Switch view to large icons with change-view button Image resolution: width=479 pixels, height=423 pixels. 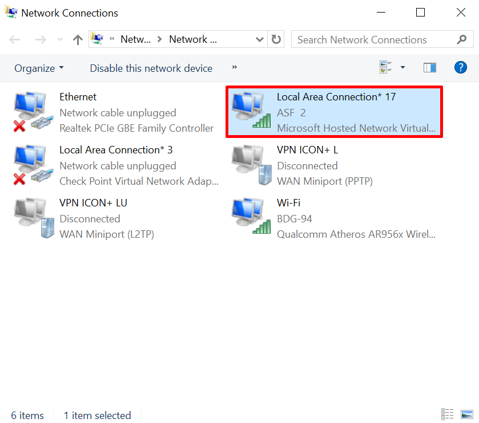386,67
